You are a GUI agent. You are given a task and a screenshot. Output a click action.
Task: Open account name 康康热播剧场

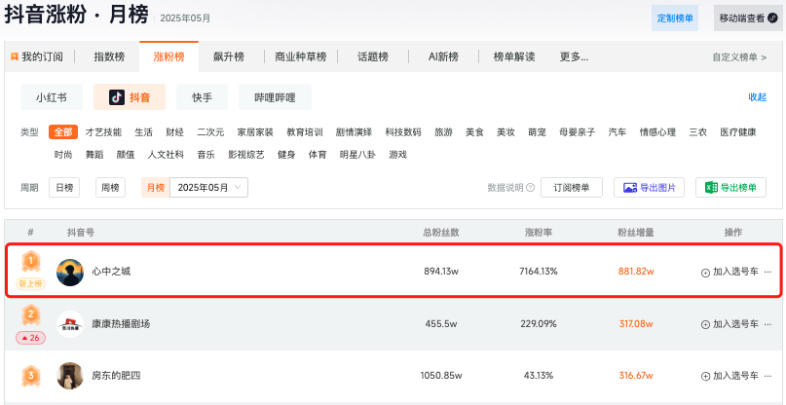[x=121, y=324]
